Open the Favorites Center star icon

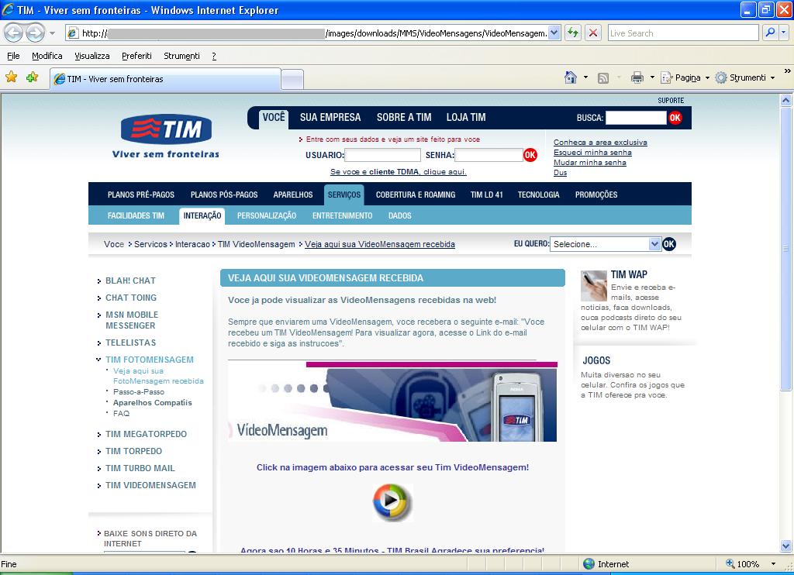tap(11, 77)
